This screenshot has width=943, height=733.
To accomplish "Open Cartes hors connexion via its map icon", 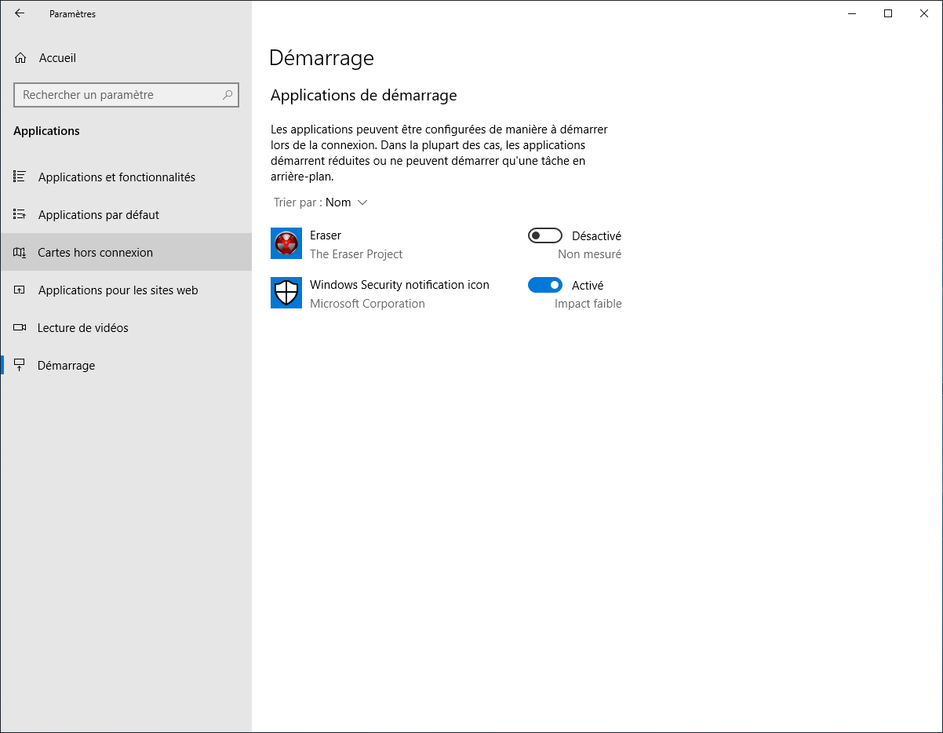I will 20,252.
